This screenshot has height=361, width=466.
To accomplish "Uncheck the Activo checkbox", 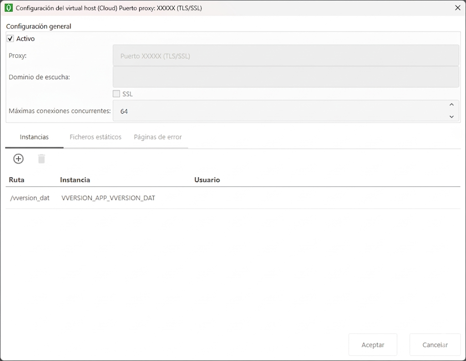I will pyautogui.click(x=10, y=39).
